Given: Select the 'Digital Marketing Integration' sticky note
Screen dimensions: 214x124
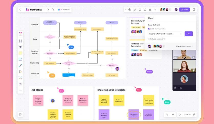Looking at the screenshot, I should click(x=104, y=100).
